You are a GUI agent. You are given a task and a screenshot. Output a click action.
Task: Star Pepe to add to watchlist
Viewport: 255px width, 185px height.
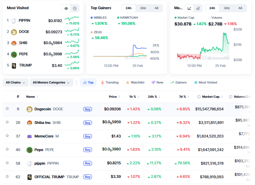(7, 150)
